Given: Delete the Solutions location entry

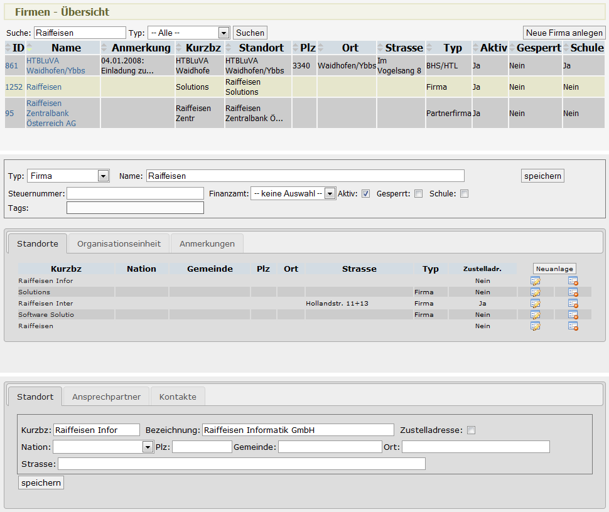Looking at the screenshot, I should pos(573,292).
